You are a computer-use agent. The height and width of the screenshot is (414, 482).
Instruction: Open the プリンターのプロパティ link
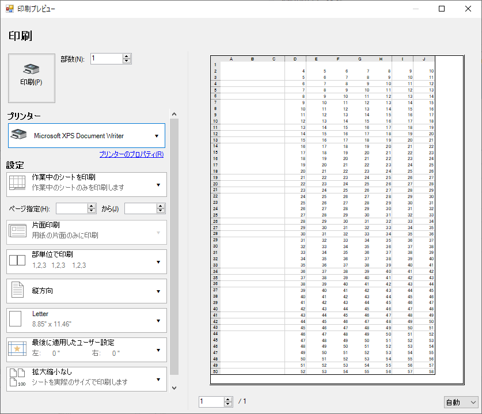coord(131,154)
